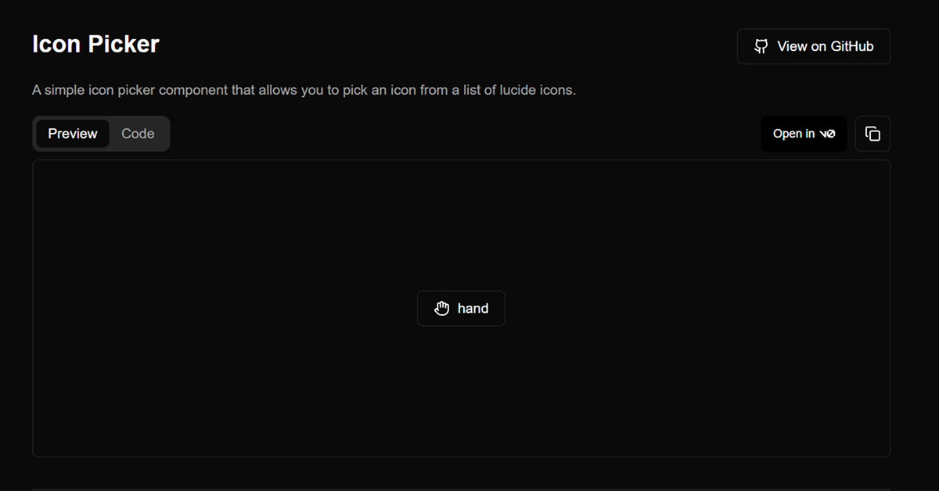Click the GitHub octocat icon
Image resolution: width=939 pixels, height=491 pixels.
point(761,47)
